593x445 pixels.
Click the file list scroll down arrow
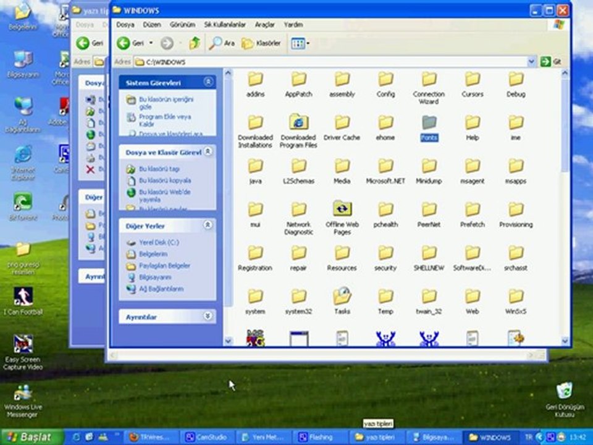coord(565,341)
